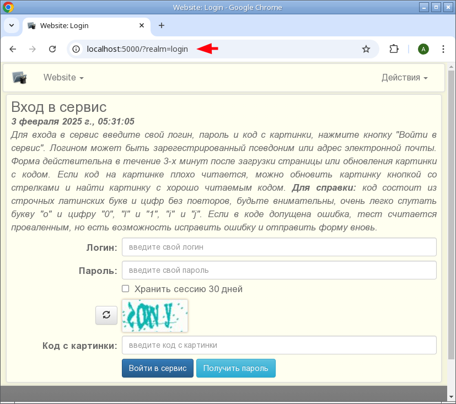Open the tab search chevron dropdown

point(12,25)
